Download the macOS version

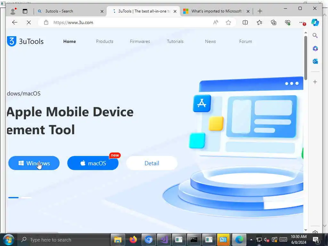click(x=93, y=163)
